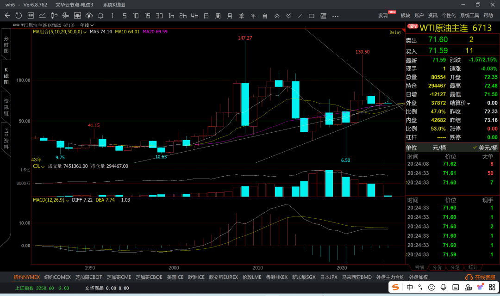Open the indented list layout icon
This screenshot has height=296, width=500.
click(323, 16)
